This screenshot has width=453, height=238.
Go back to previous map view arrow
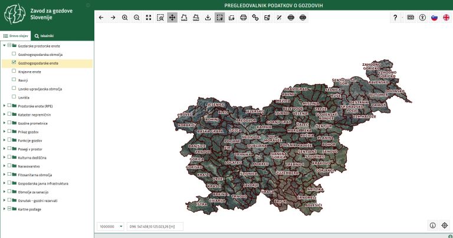click(101, 18)
